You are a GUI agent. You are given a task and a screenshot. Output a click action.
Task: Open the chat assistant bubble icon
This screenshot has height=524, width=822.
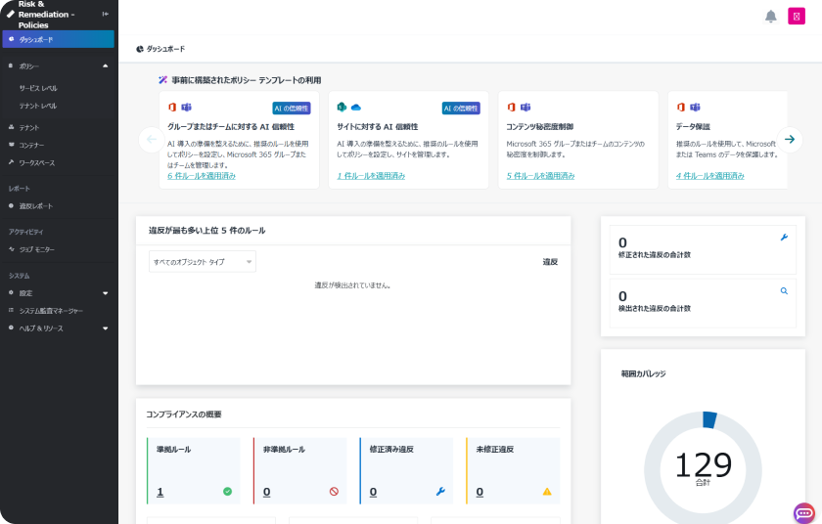pyautogui.click(x=804, y=513)
